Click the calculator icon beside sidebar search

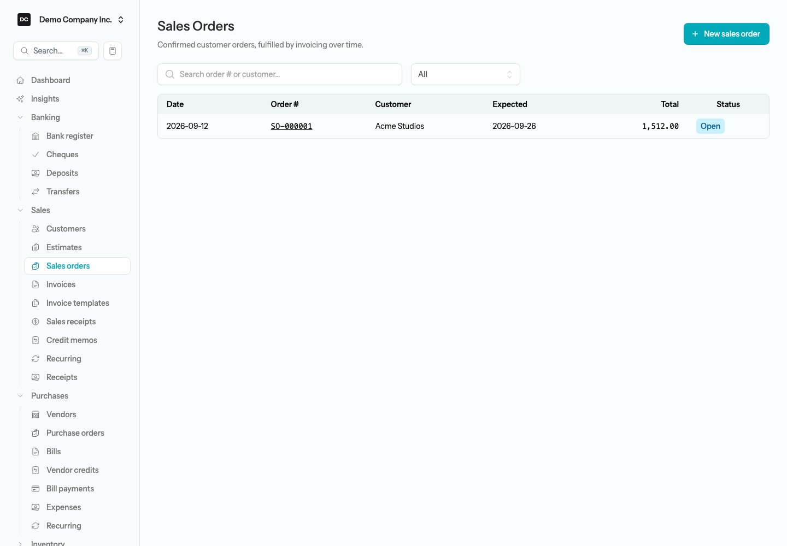113,51
